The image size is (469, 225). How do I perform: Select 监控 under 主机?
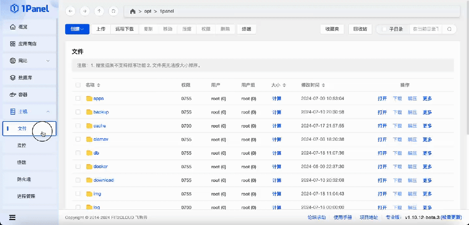29,146
